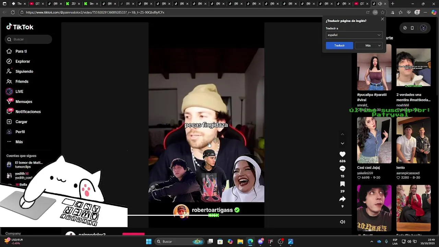Image resolution: width=439 pixels, height=247 pixels.
Task: Reload the page
Action: click(13, 12)
